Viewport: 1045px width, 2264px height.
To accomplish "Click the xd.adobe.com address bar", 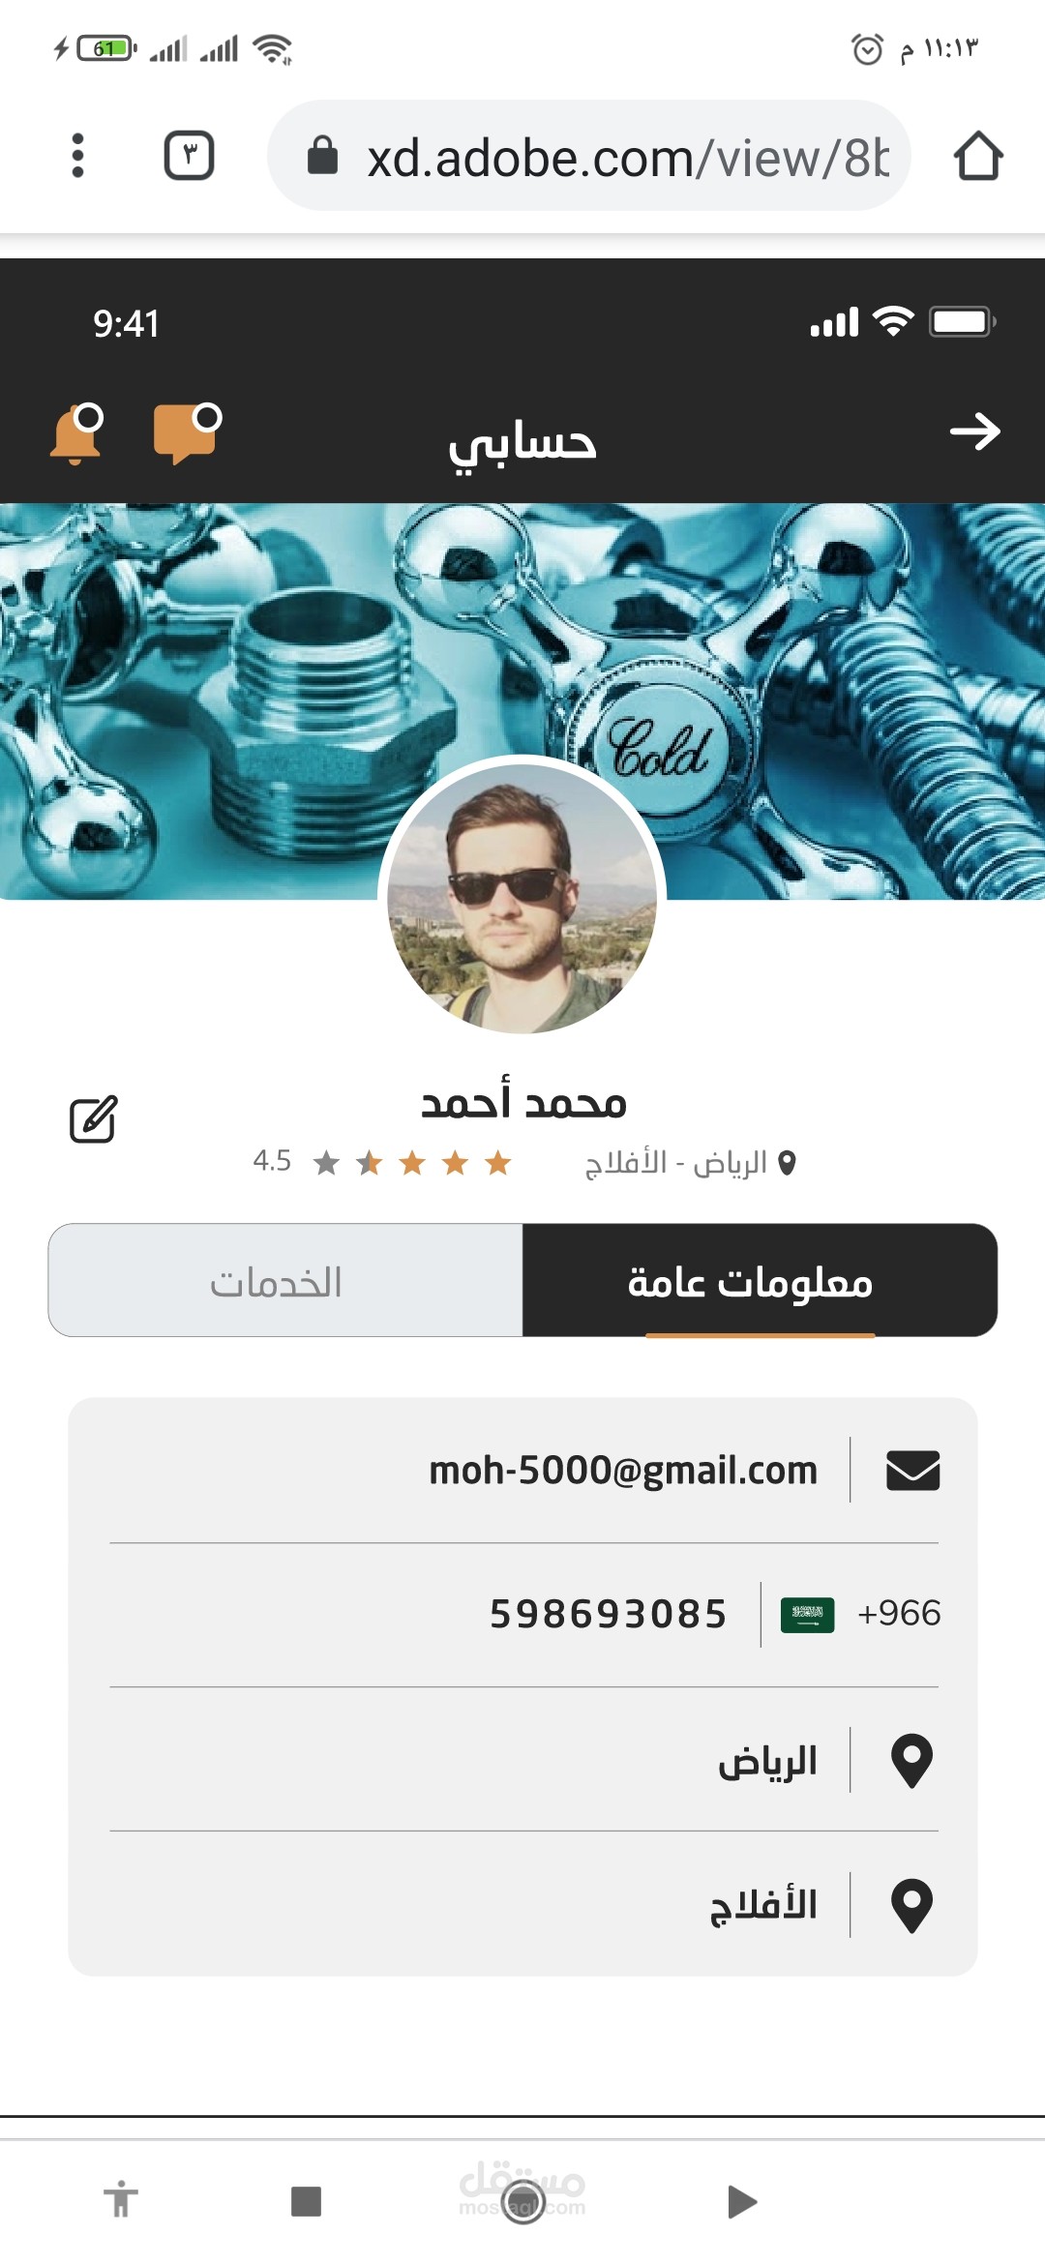I will point(588,156).
